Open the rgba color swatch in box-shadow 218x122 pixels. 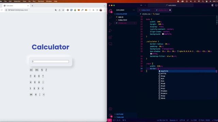click(178, 51)
